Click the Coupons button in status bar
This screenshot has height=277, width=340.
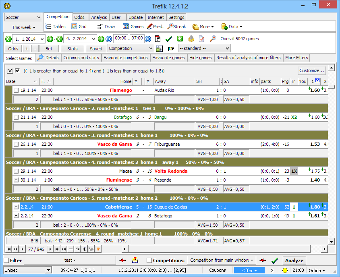click(x=217, y=270)
